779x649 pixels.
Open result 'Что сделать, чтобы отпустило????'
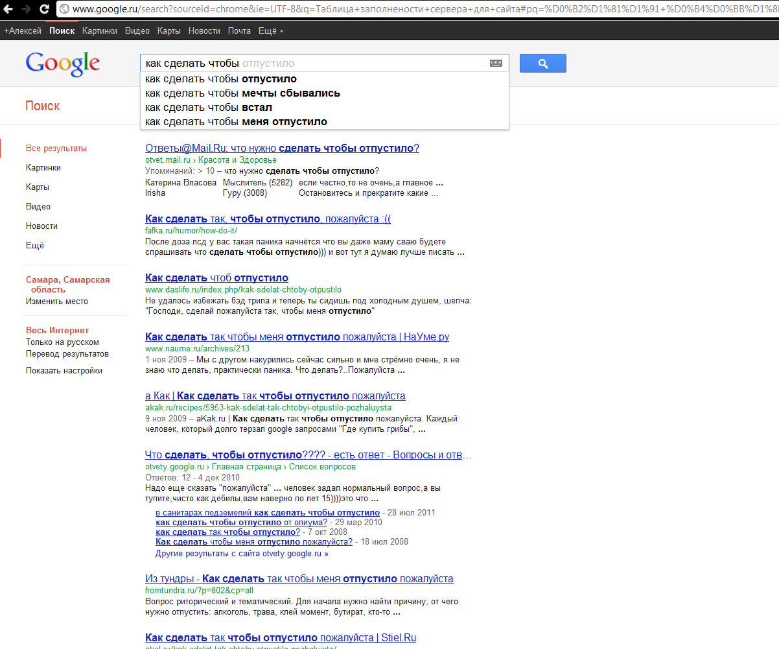point(308,454)
